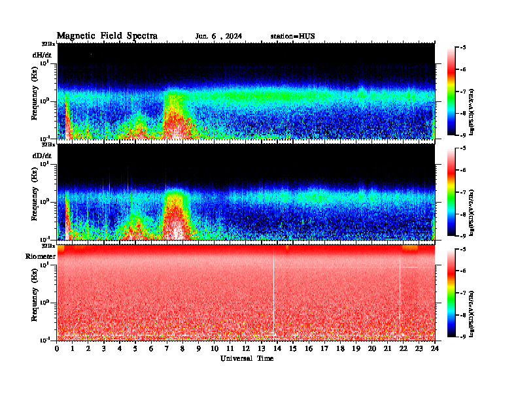Viewport: 518px width, 400px height.
Task: Click the "-7" value on dD/dt color scale
Action: tap(463, 192)
